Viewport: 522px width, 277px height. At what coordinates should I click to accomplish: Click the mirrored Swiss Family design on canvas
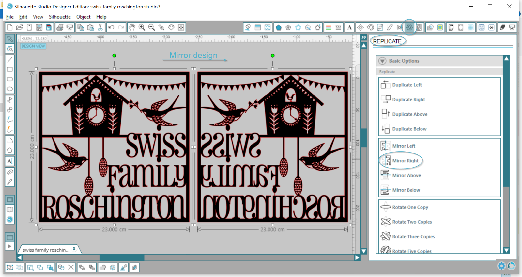pyautogui.click(x=272, y=147)
